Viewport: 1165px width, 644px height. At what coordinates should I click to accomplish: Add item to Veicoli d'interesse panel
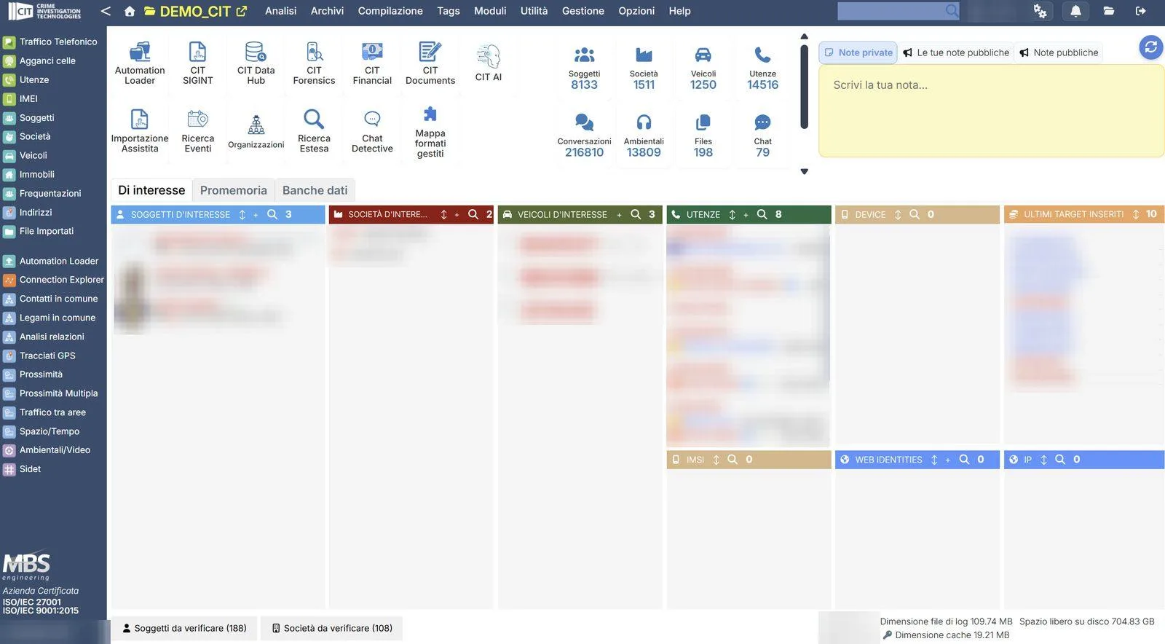tap(619, 215)
